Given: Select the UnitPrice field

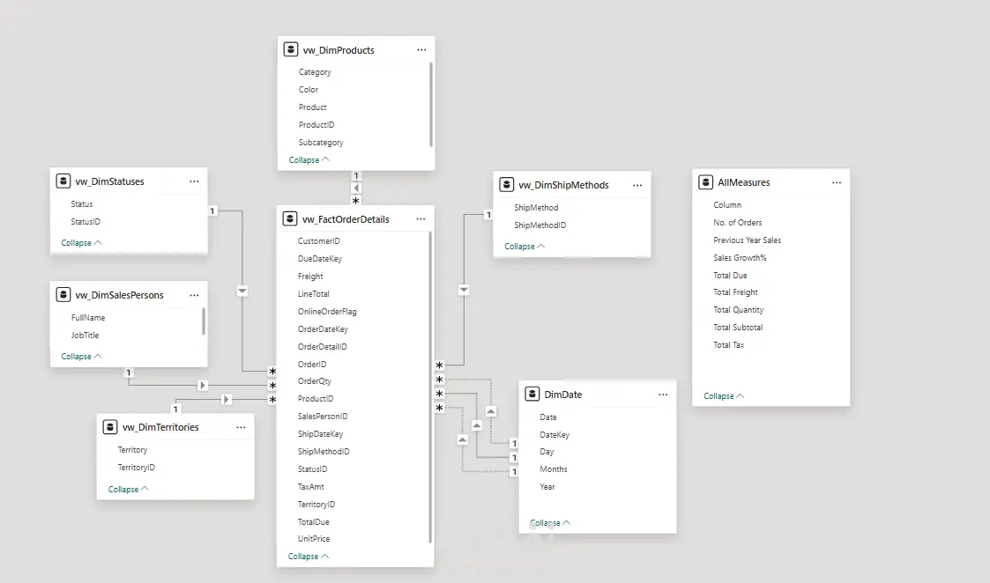Looking at the screenshot, I should [314, 539].
